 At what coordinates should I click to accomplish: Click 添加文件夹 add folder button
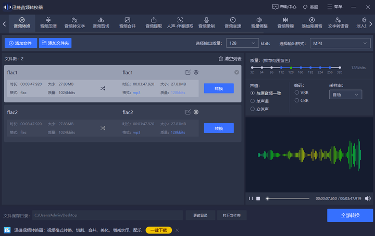click(55, 43)
